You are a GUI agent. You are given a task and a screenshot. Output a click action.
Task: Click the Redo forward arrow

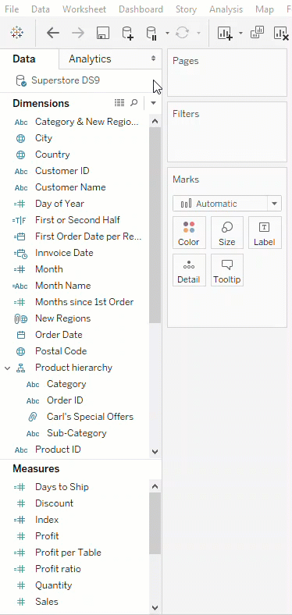pyautogui.click(x=78, y=33)
